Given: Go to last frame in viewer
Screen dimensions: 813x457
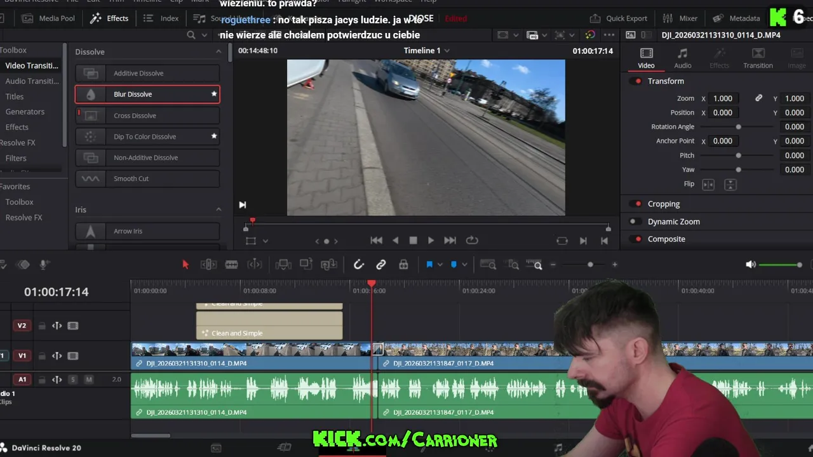Looking at the screenshot, I should click(450, 241).
